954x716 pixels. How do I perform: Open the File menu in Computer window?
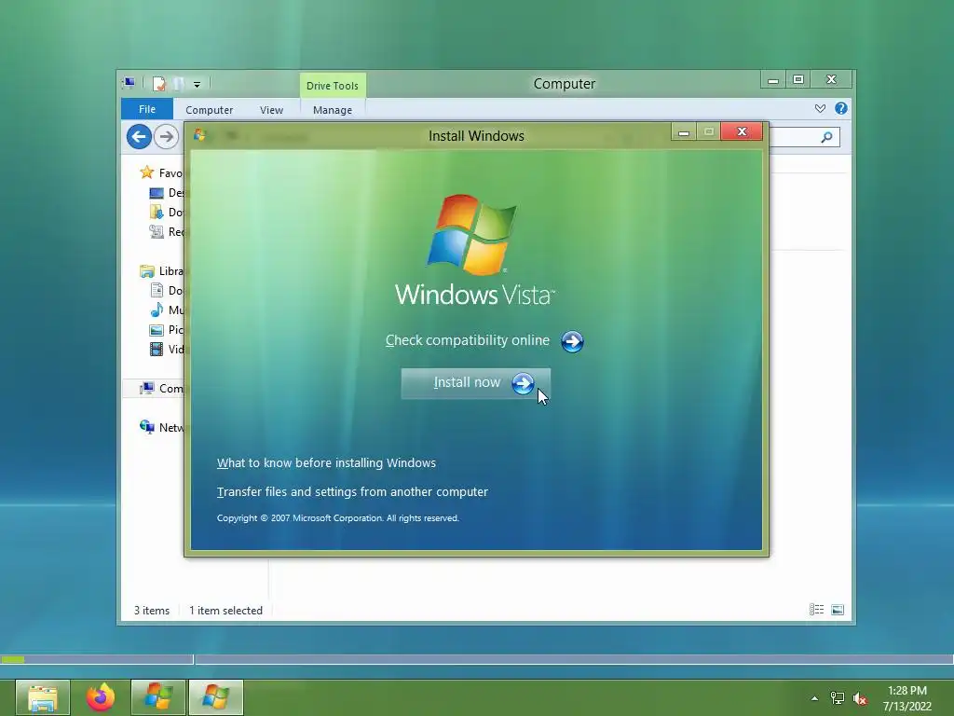[x=147, y=109]
